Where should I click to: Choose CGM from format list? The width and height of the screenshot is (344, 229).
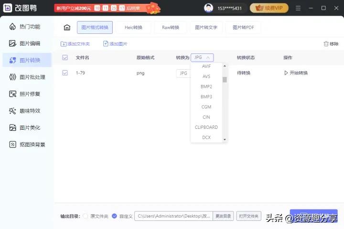(x=206, y=107)
